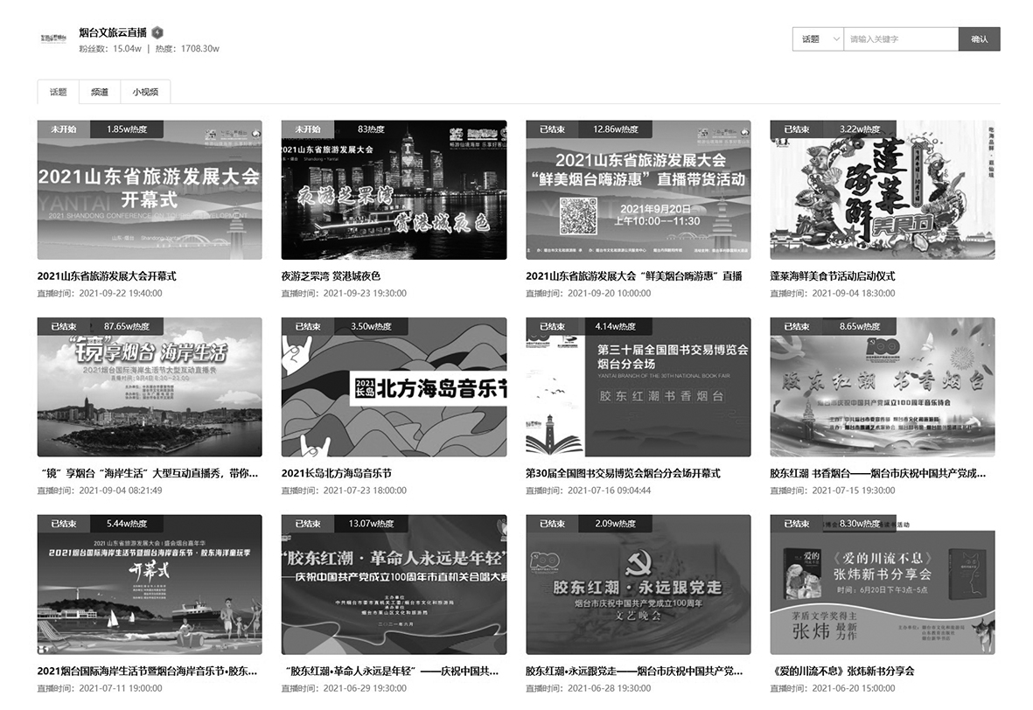Open the 张炜新书分享会 thumbnail
The image size is (1033, 710).
tap(882, 585)
